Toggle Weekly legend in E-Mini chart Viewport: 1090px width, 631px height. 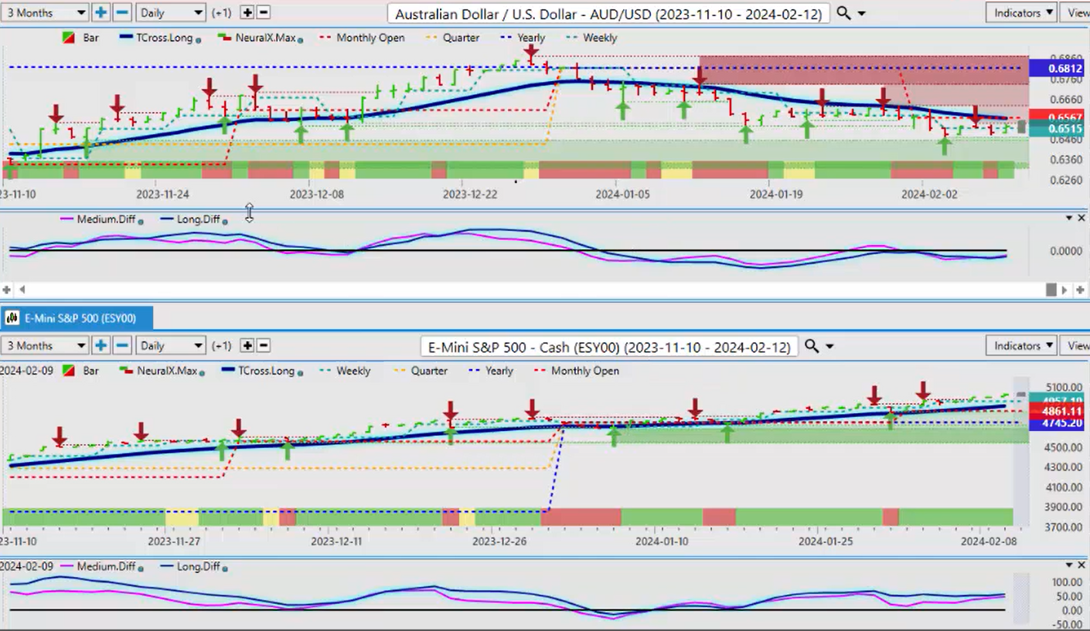pyautogui.click(x=345, y=371)
